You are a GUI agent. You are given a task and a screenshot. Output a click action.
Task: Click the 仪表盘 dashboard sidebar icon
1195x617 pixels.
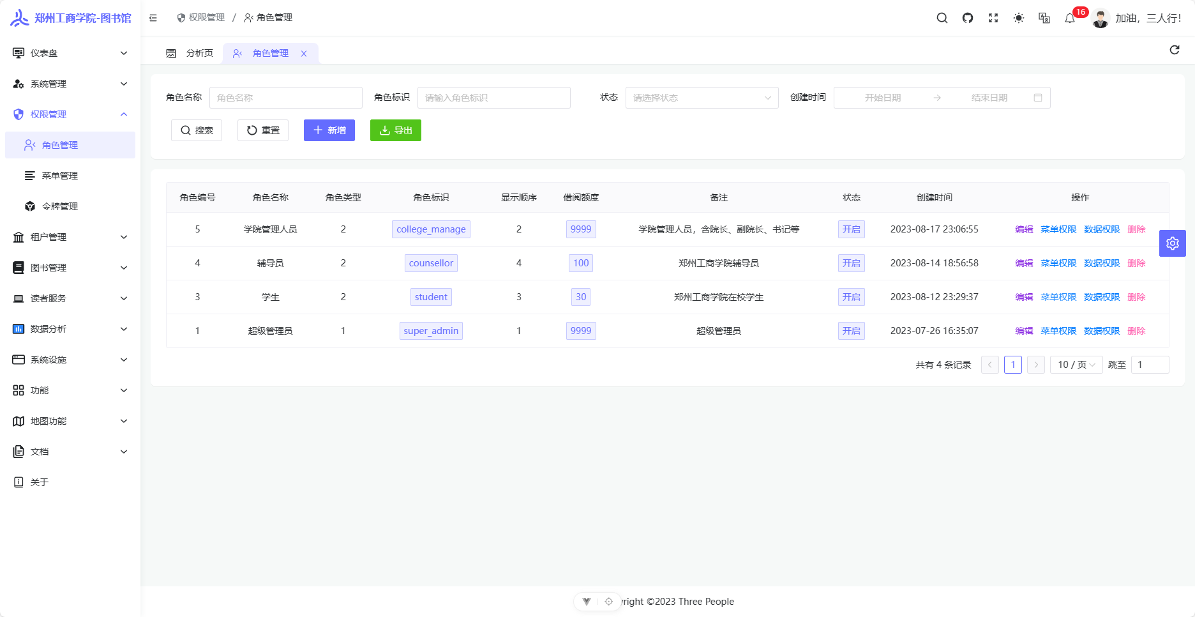(19, 53)
